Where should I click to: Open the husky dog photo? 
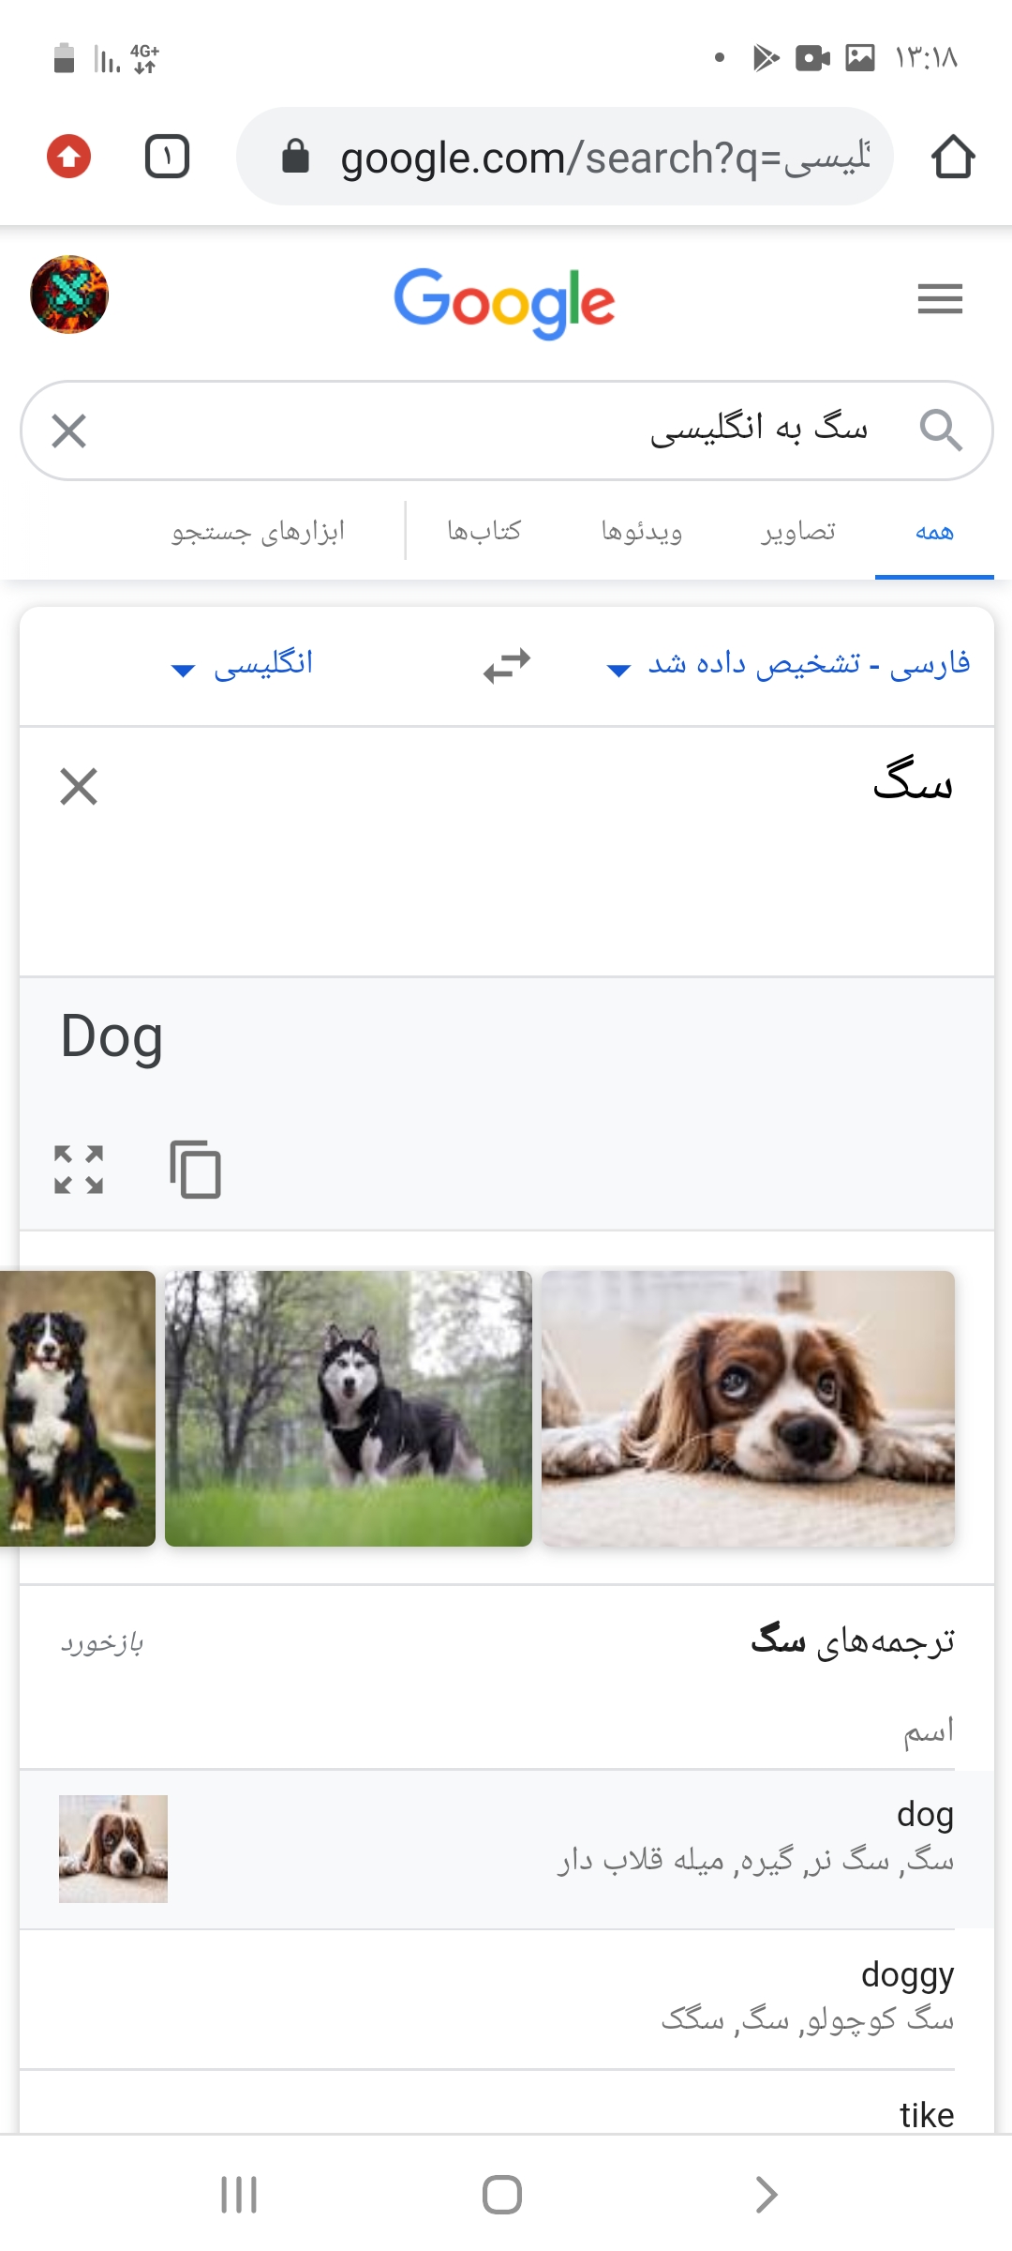[x=349, y=1409]
